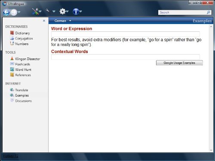Click the Contextual Words input field
The width and height of the screenshot is (215, 161).
[x=126, y=57]
